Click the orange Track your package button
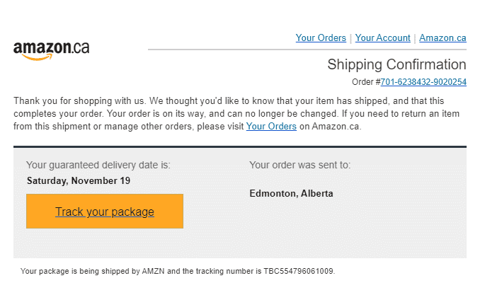The width and height of the screenshot is (485, 295). click(105, 212)
